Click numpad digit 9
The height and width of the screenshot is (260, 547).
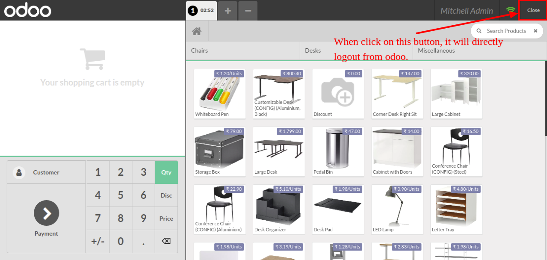pos(144,219)
